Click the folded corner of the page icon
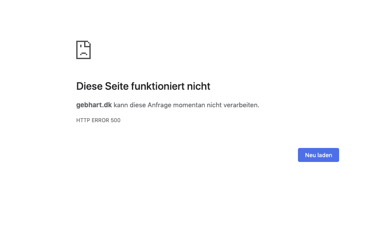 tap(88, 43)
